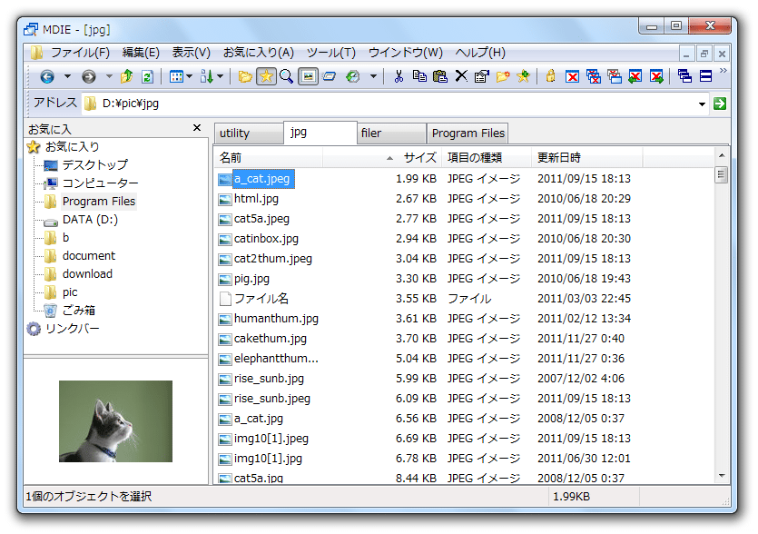758x534 pixels.
Task: Sort by 項目の種類 column header
Action: pyautogui.click(x=487, y=158)
